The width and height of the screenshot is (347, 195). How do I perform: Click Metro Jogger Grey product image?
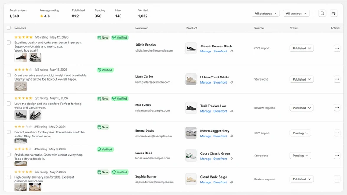191,133
